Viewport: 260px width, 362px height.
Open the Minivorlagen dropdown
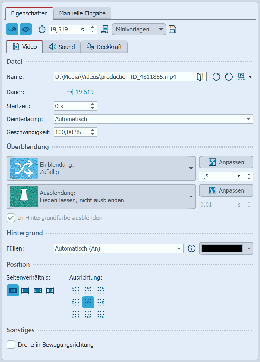pos(139,29)
